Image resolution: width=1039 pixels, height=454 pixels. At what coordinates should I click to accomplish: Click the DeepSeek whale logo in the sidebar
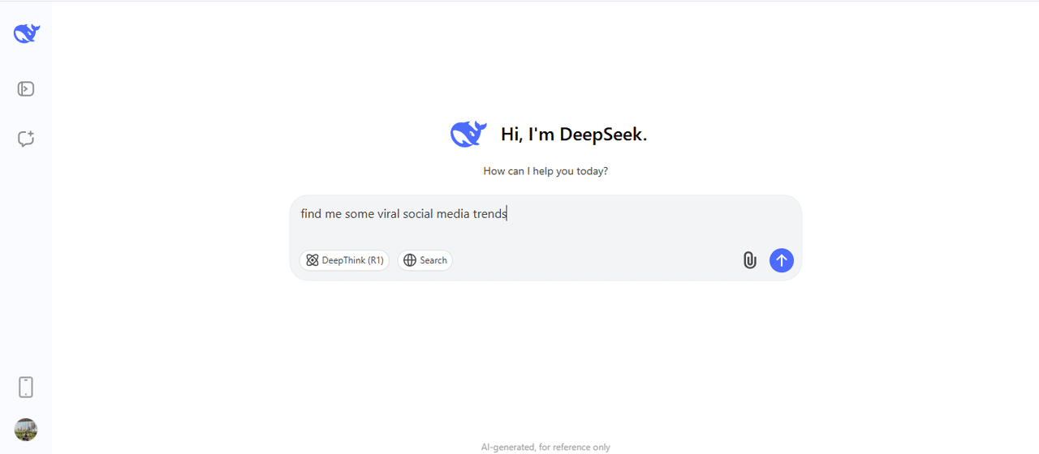click(26, 33)
